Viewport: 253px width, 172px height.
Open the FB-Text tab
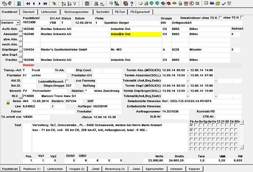pos(120,12)
